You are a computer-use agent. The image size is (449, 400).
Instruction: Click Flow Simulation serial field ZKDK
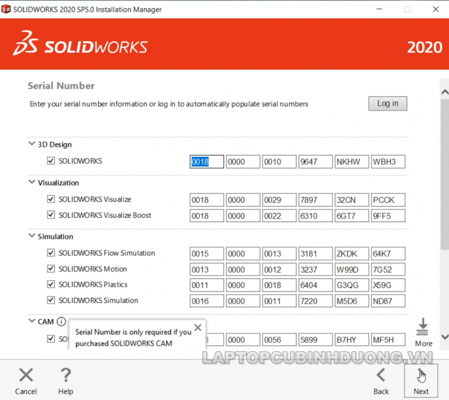[352, 254]
